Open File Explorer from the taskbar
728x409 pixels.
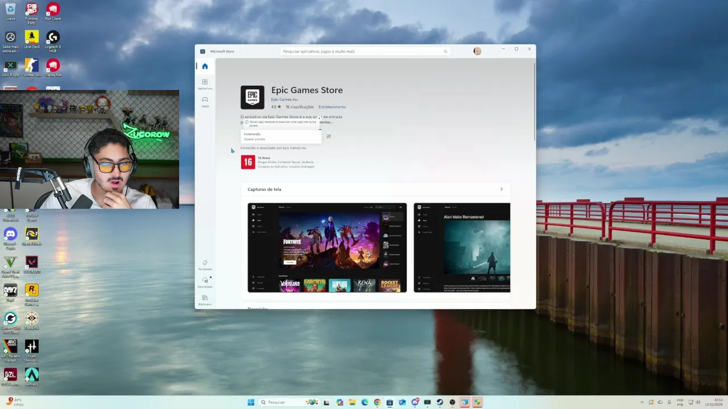click(x=352, y=402)
